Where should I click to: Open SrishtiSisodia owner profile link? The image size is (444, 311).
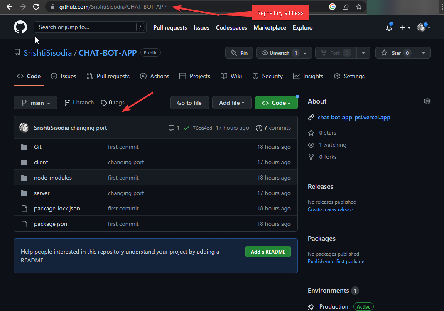click(48, 53)
